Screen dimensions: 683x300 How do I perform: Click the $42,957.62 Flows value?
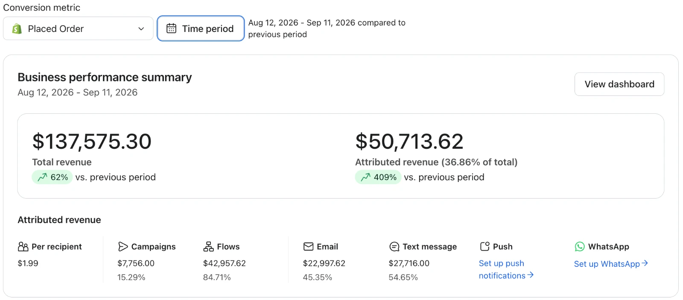(x=224, y=263)
